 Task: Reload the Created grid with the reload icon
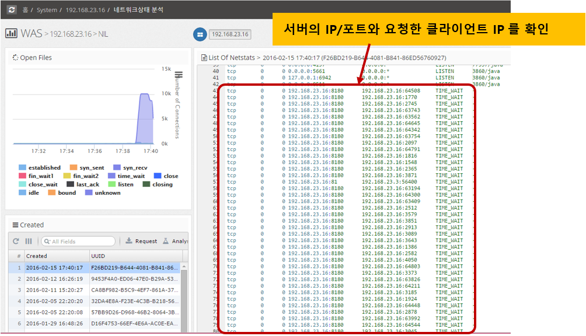(x=16, y=241)
